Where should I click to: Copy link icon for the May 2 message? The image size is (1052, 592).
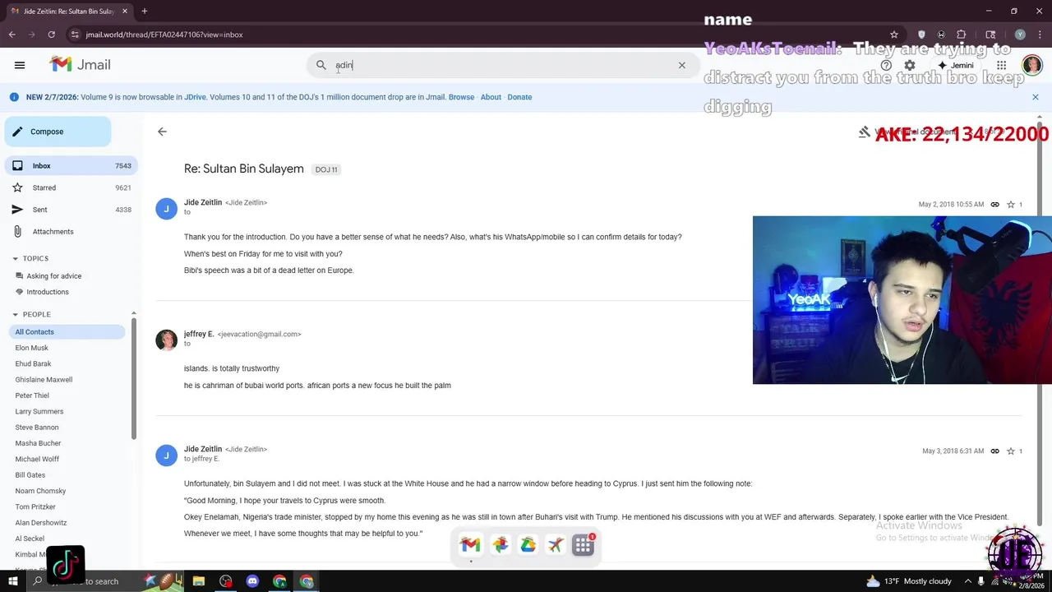994,204
